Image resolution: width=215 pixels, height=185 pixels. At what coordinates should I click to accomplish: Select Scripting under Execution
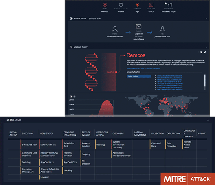coord(26,162)
